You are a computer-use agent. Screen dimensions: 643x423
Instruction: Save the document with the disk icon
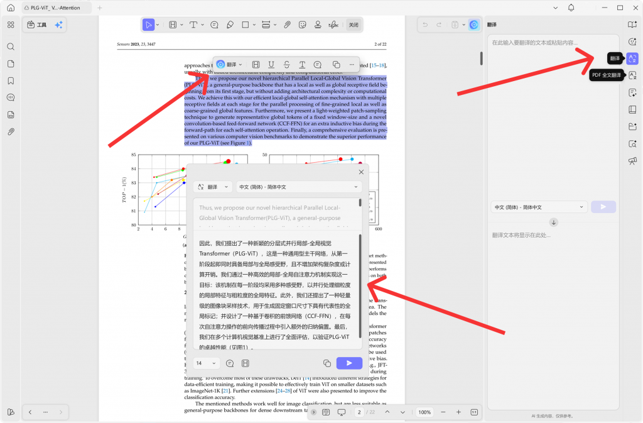[x=455, y=25]
